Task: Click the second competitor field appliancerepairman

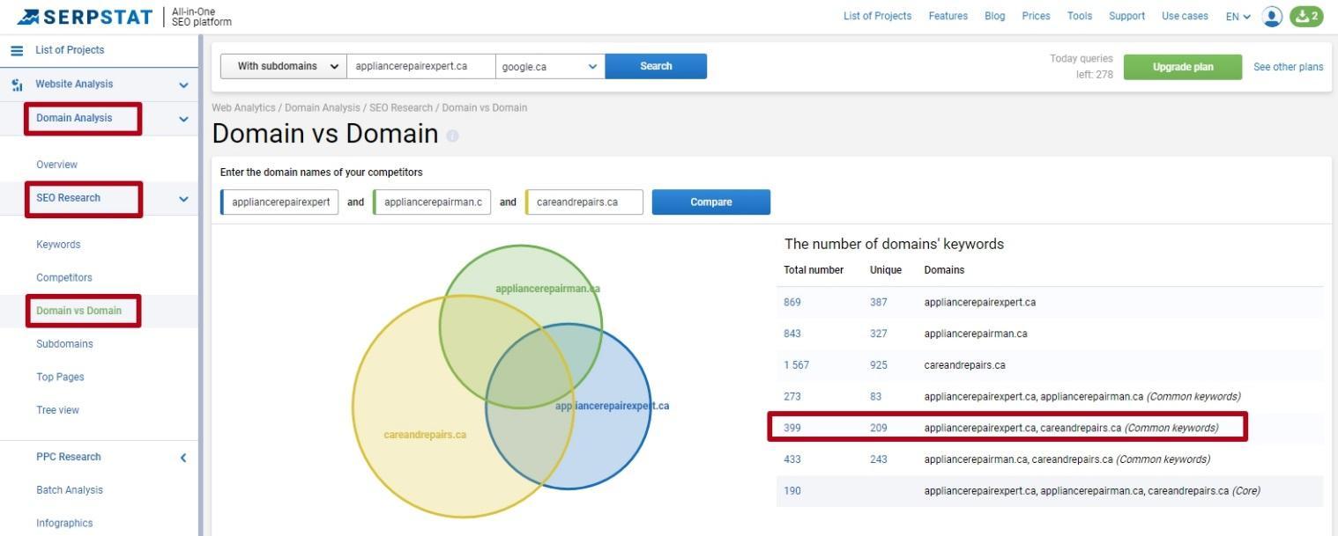Action: coord(432,202)
